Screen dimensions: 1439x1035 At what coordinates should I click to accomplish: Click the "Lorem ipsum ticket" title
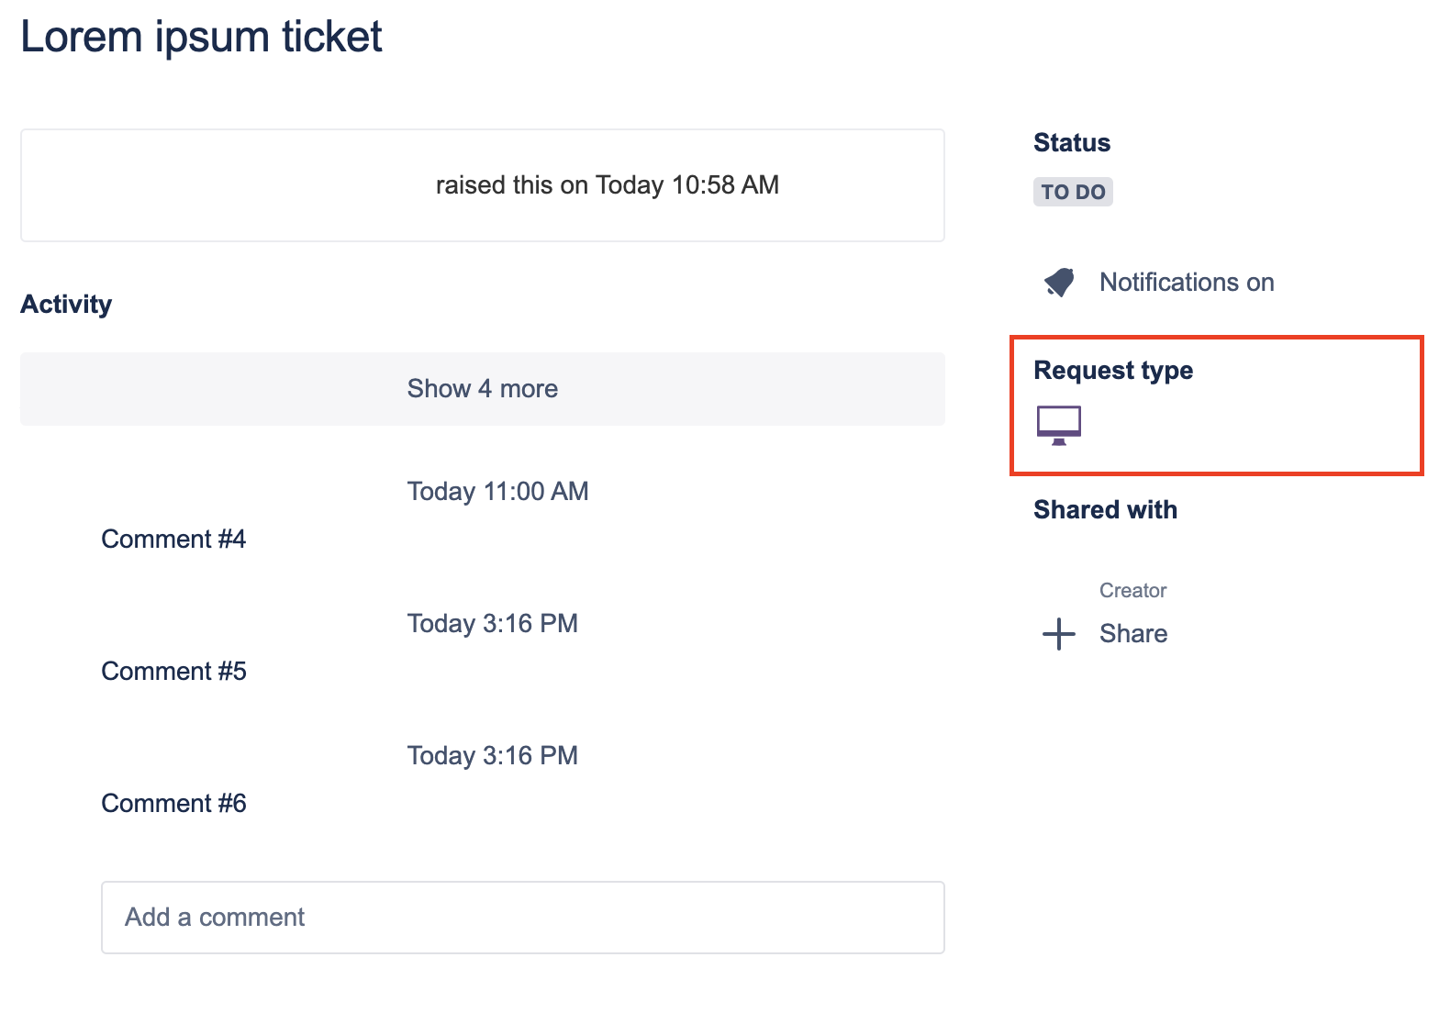point(201,38)
